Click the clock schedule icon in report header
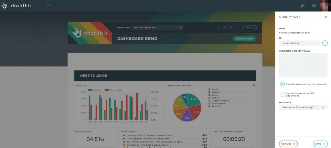 point(231,28)
